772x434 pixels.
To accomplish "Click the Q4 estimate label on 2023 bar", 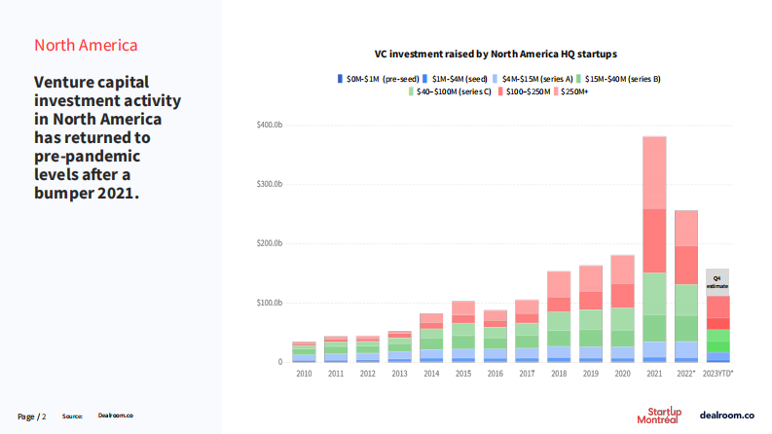I will coord(717,282).
